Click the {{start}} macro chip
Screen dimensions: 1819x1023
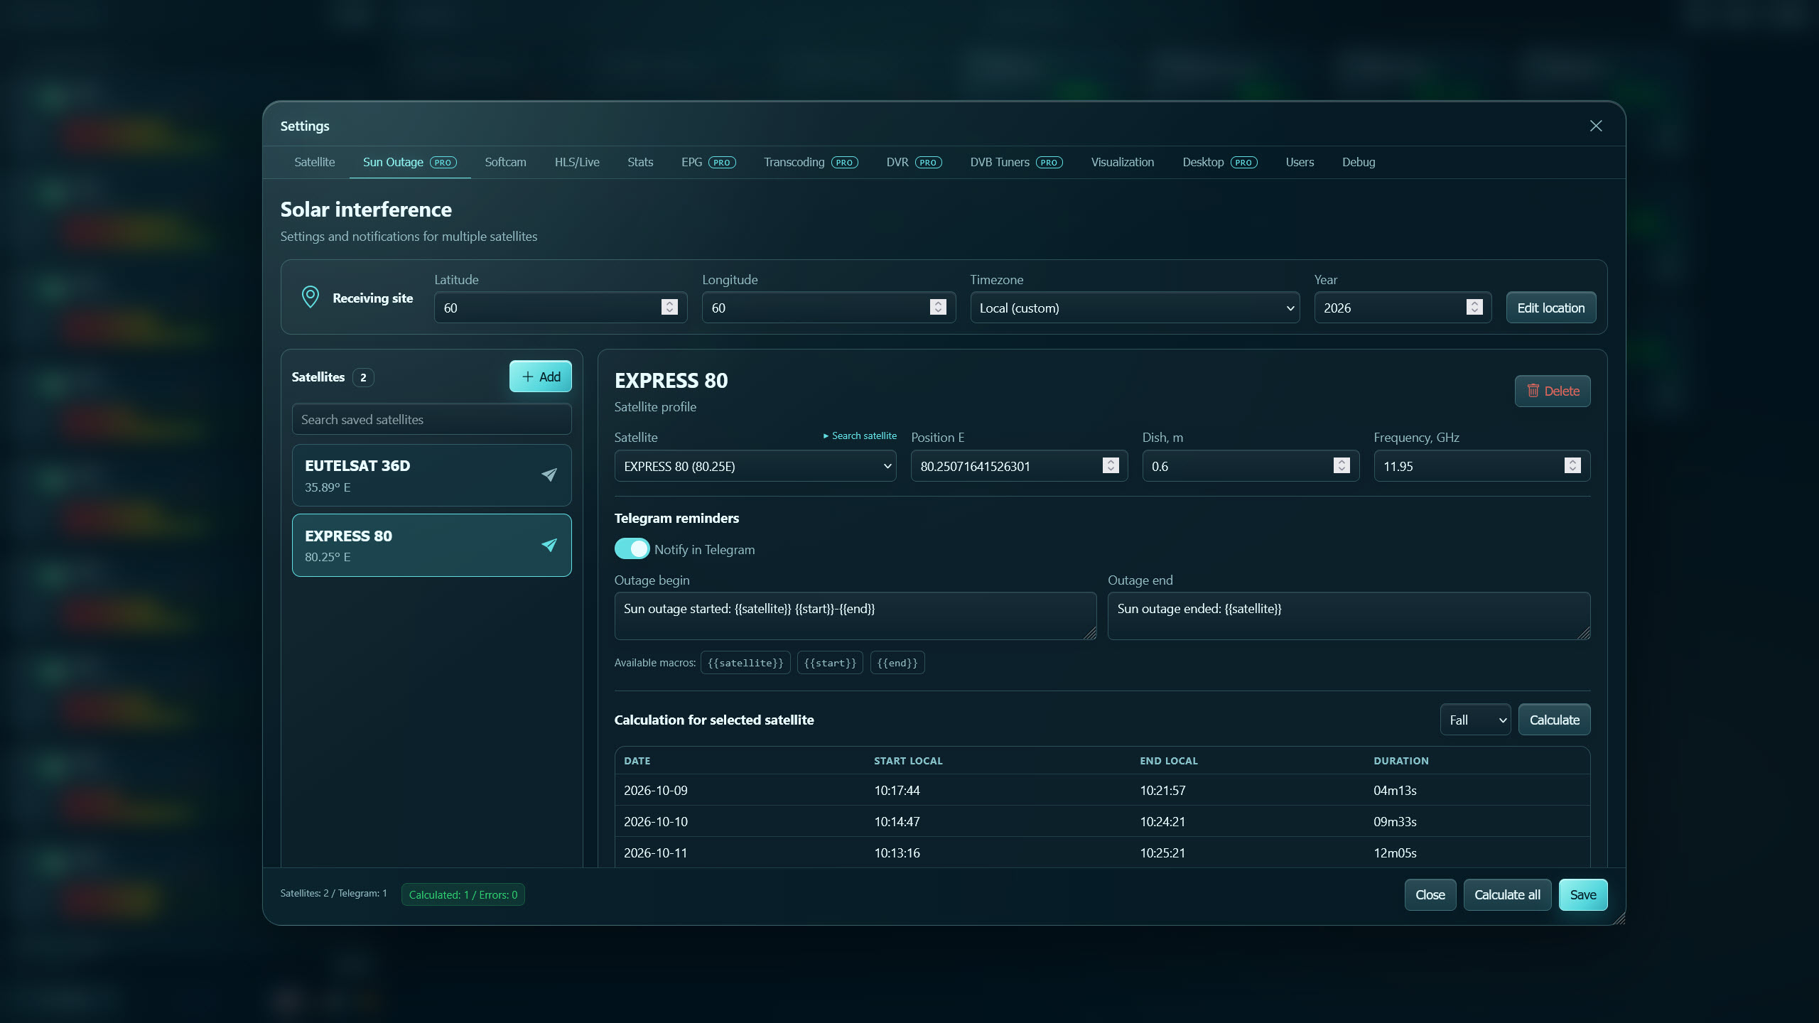pyautogui.click(x=830, y=663)
